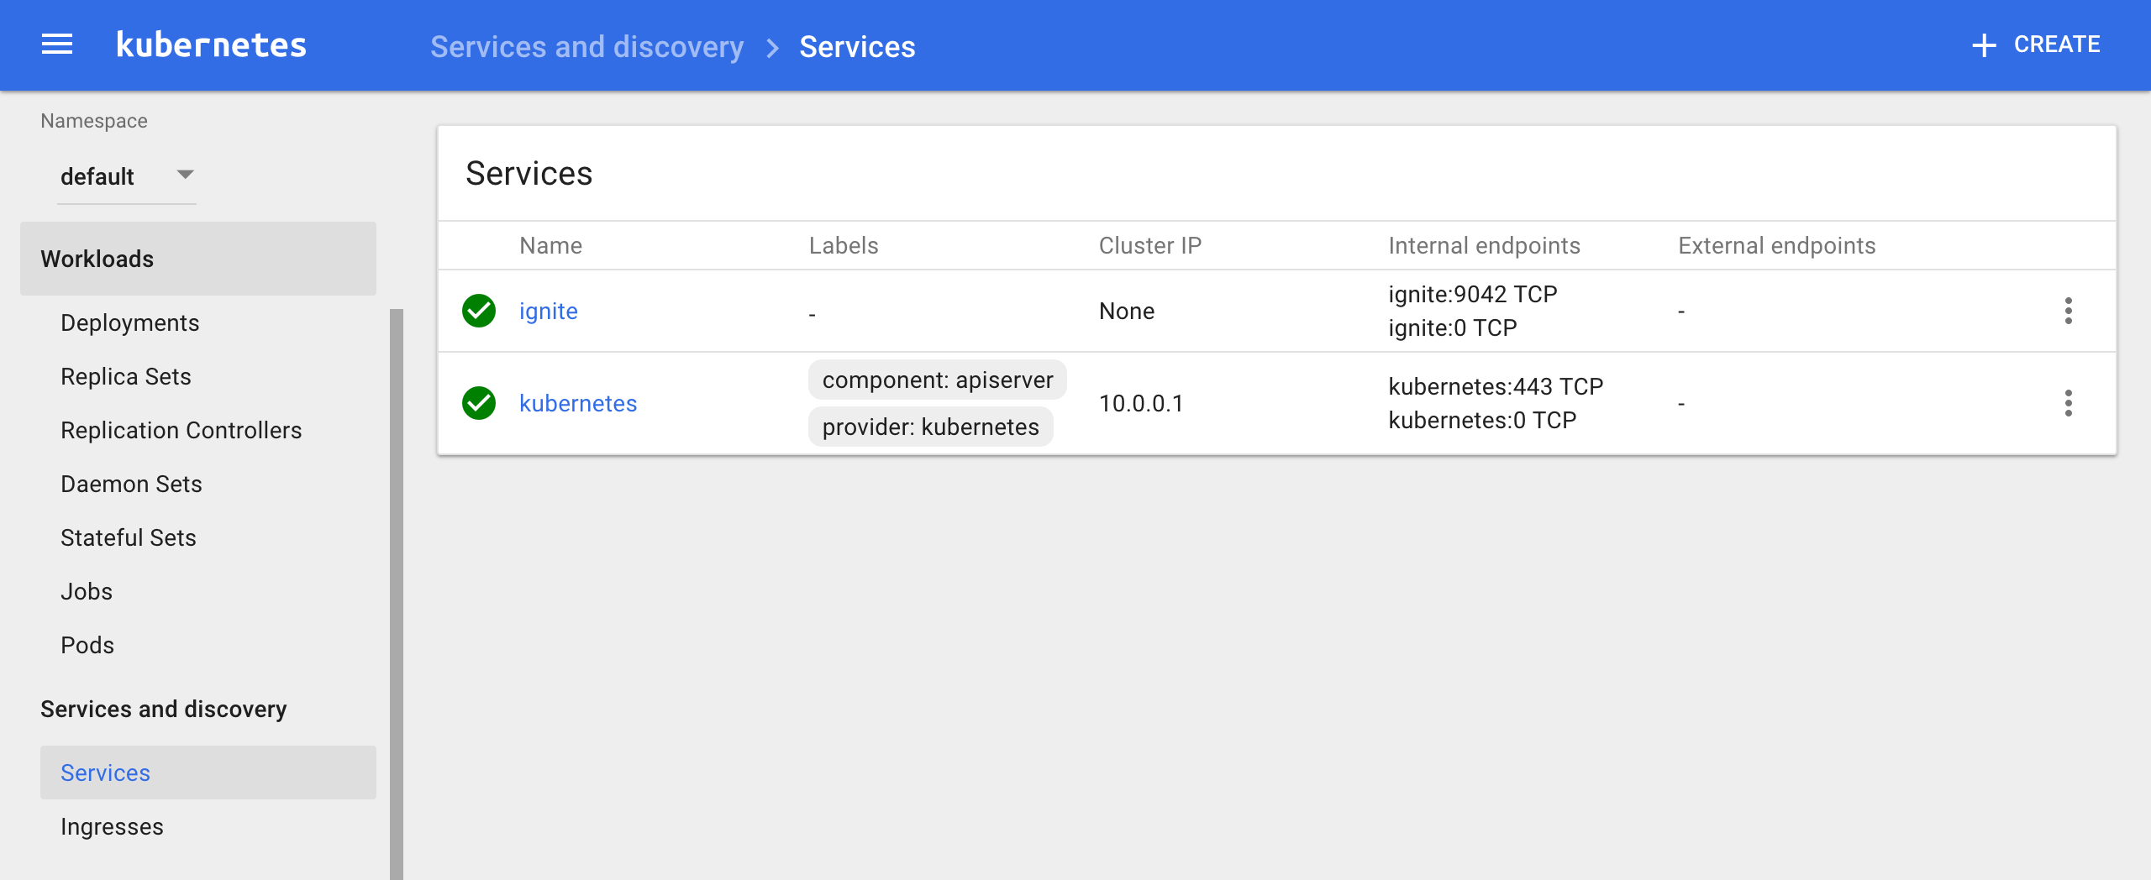Click the provider: kubernetes label chip

click(x=931, y=427)
